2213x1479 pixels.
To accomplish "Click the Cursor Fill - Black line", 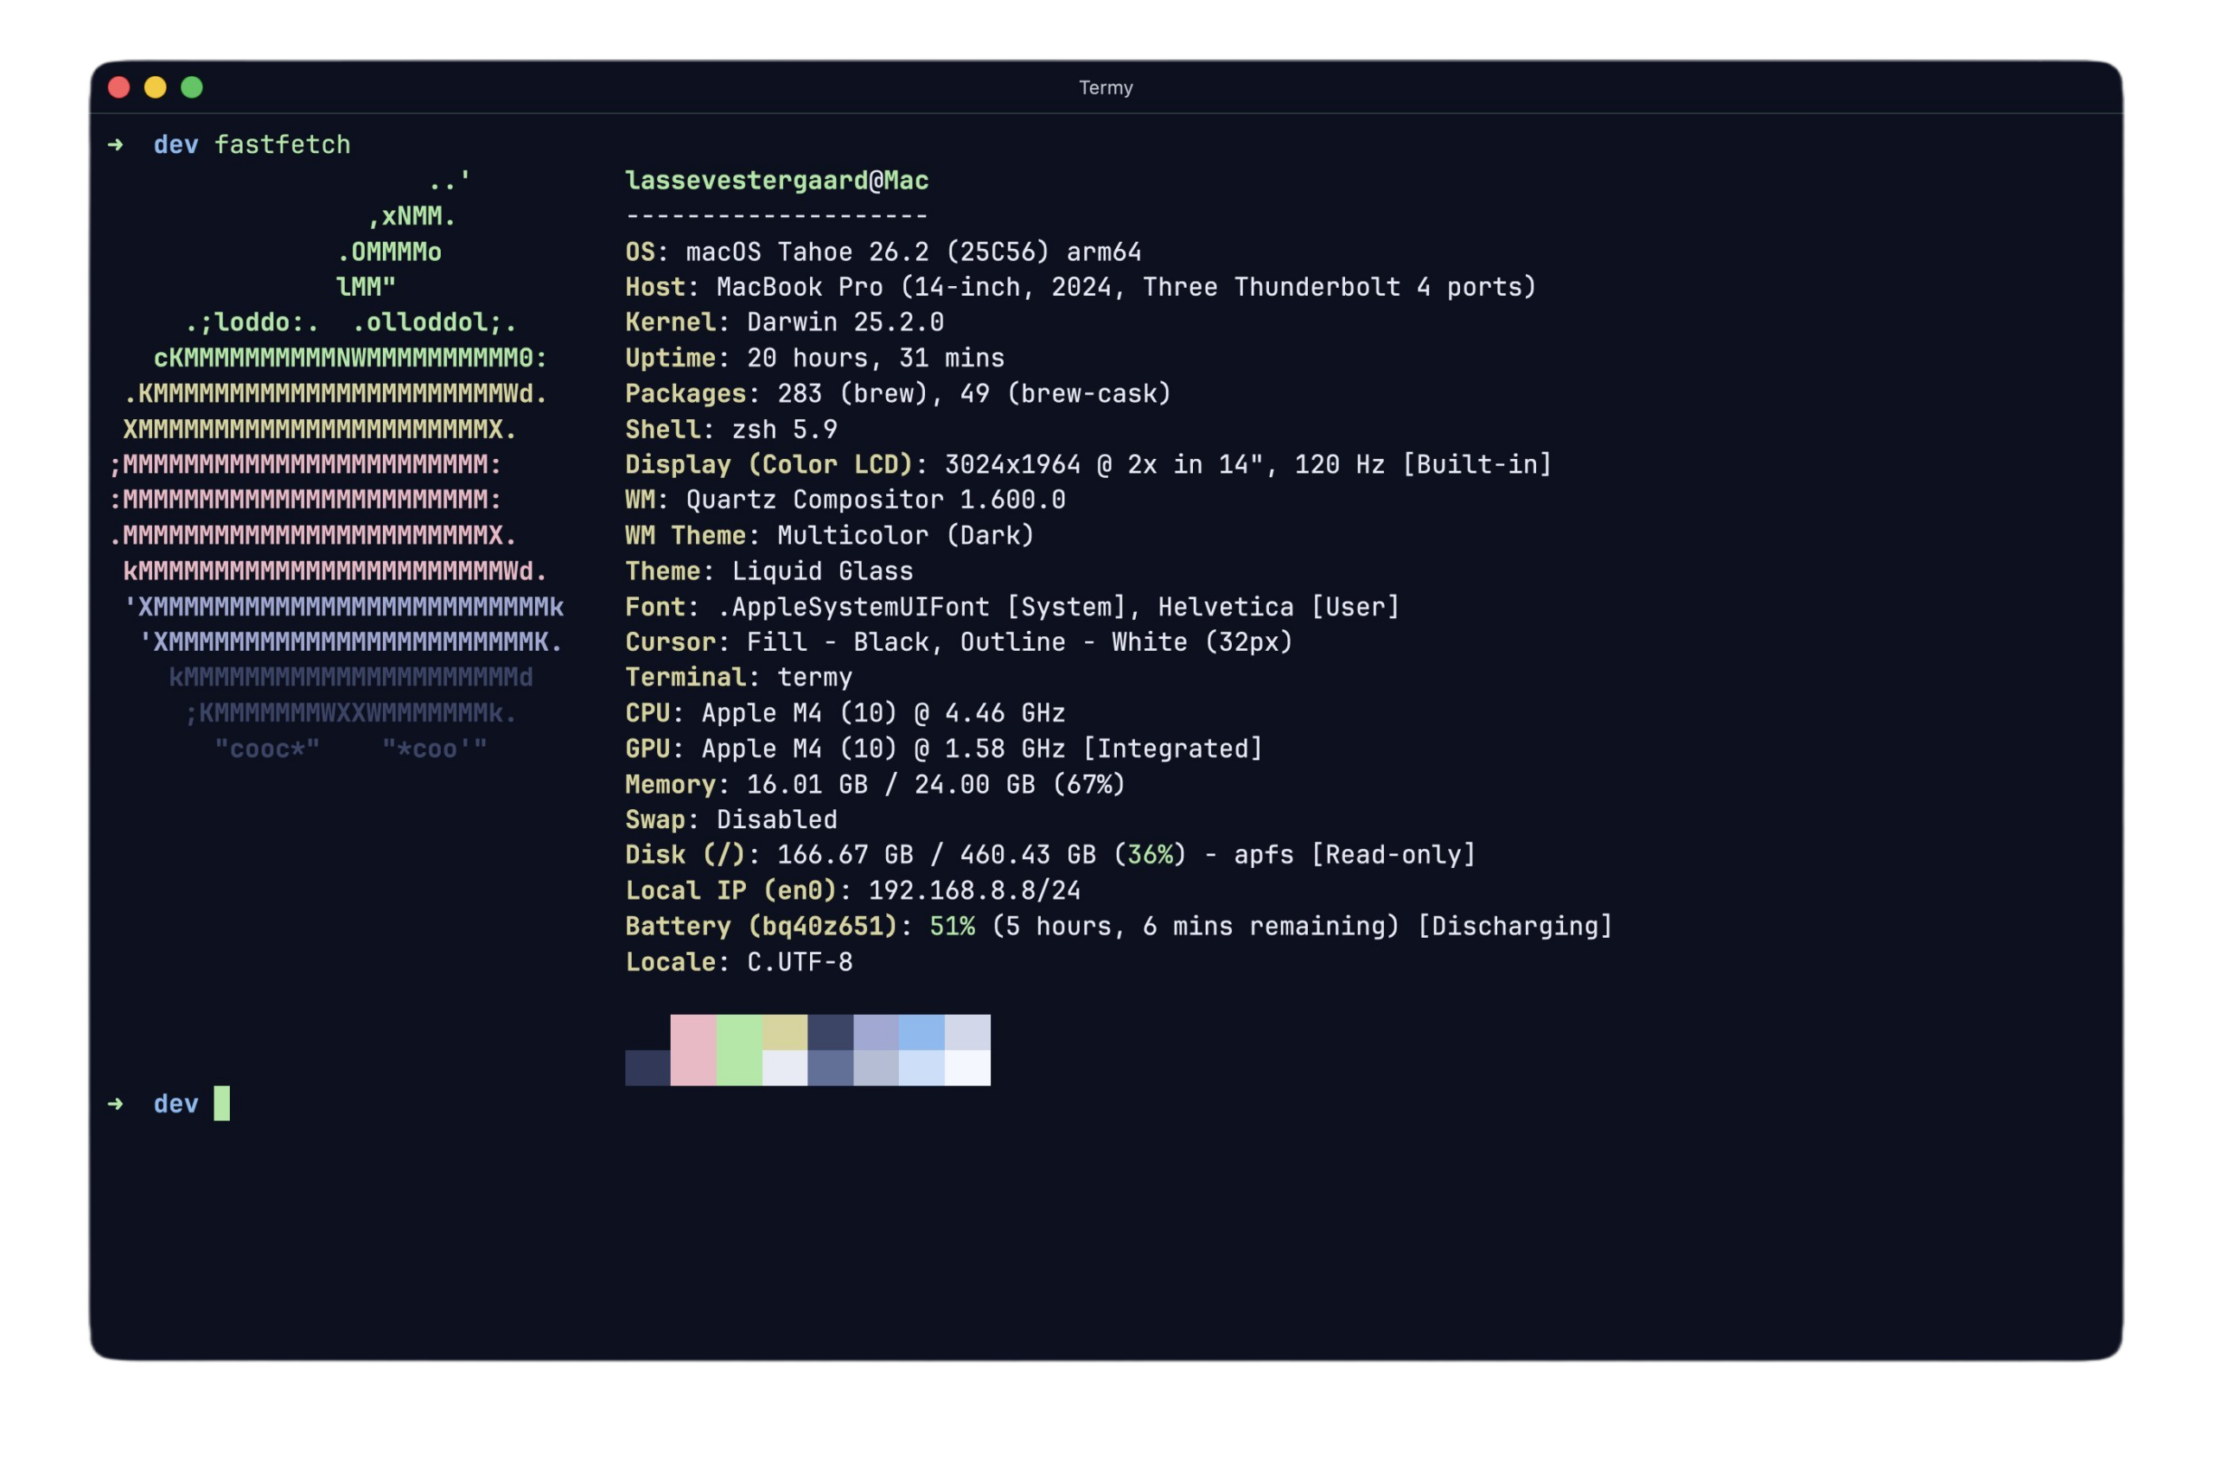I will [x=959, y=642].
